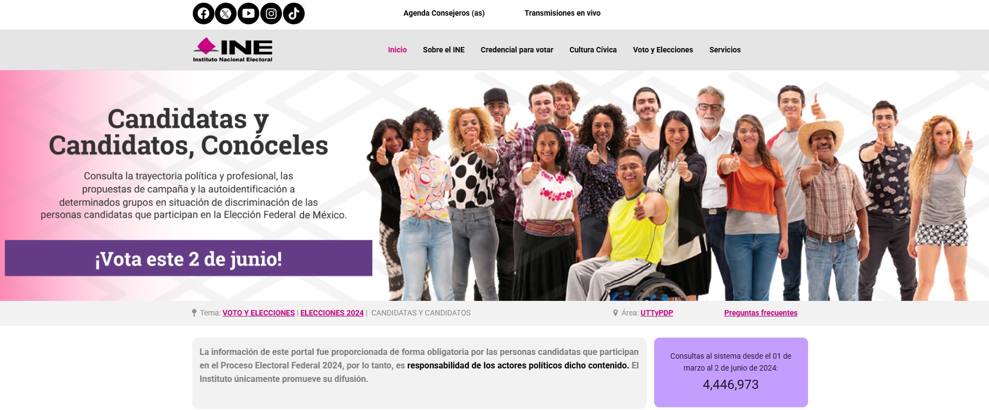The image size is (989, 410).
Task: Open the X (Twitter) social icon
Action: (x=226, y=14)
